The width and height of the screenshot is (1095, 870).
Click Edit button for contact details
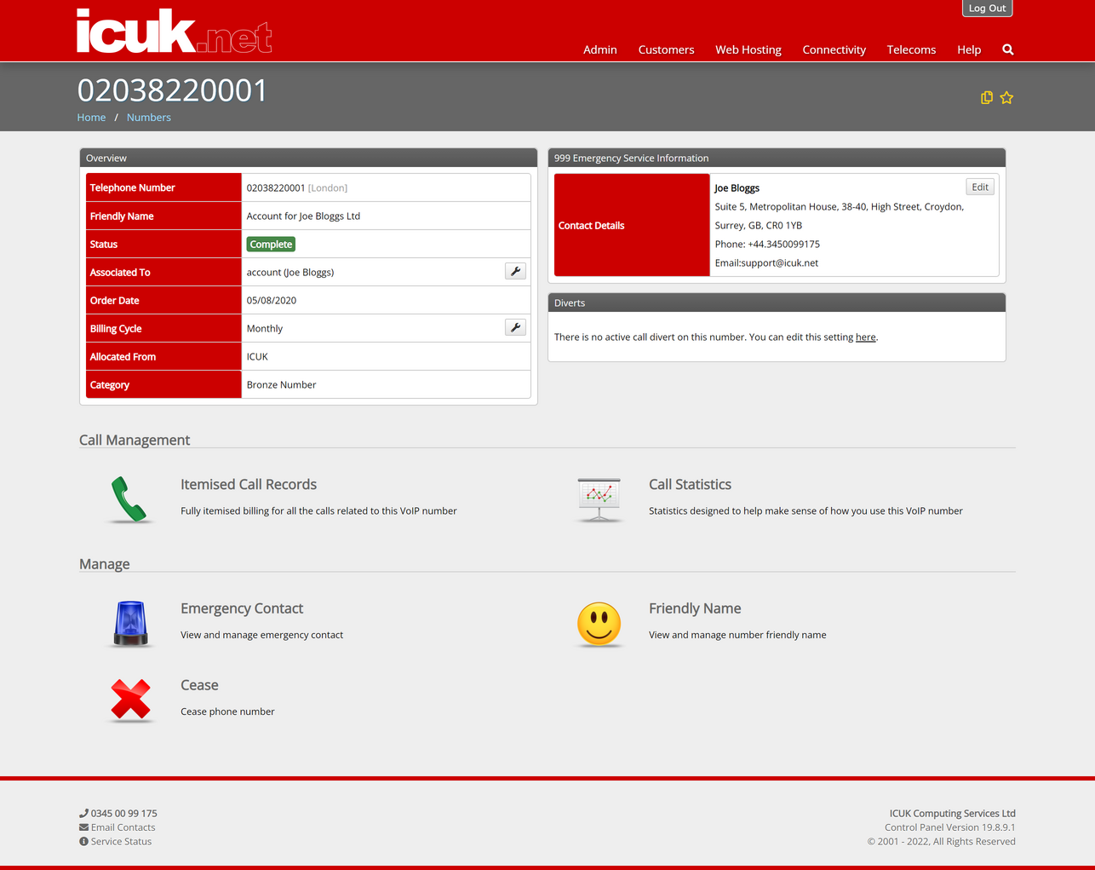[x=980, y=187]
